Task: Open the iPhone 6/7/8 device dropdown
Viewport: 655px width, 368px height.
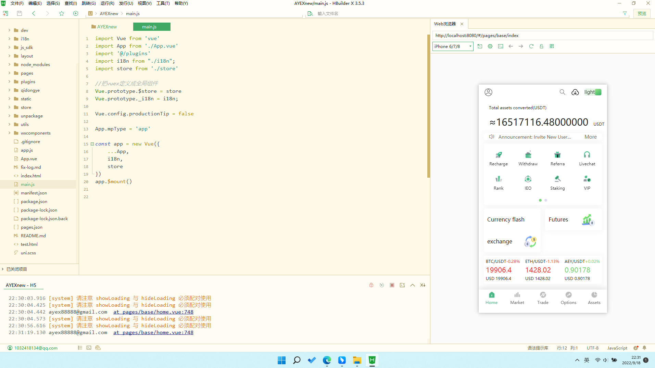Action: pyautogui.click(x=453, y=46)
